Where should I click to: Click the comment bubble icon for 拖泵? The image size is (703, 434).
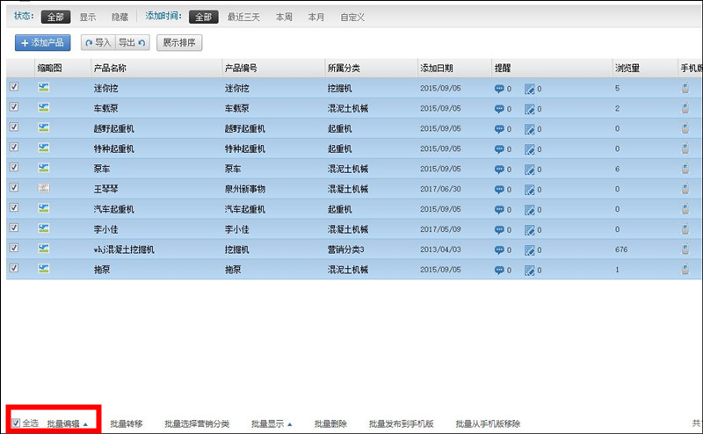point(499,270)
